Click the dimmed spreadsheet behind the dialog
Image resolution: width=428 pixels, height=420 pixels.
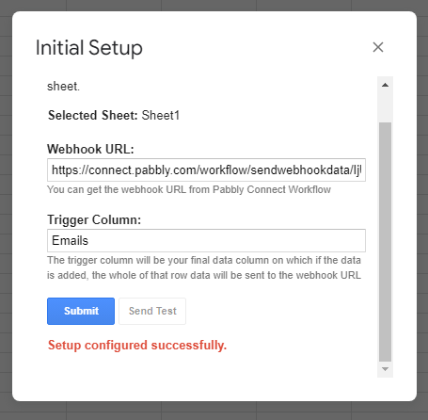(x=214, y=412)
